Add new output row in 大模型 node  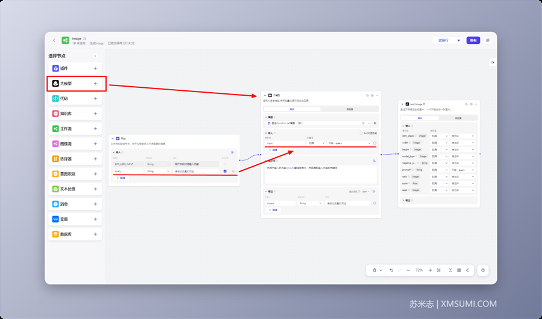click(x=273, y=210)
